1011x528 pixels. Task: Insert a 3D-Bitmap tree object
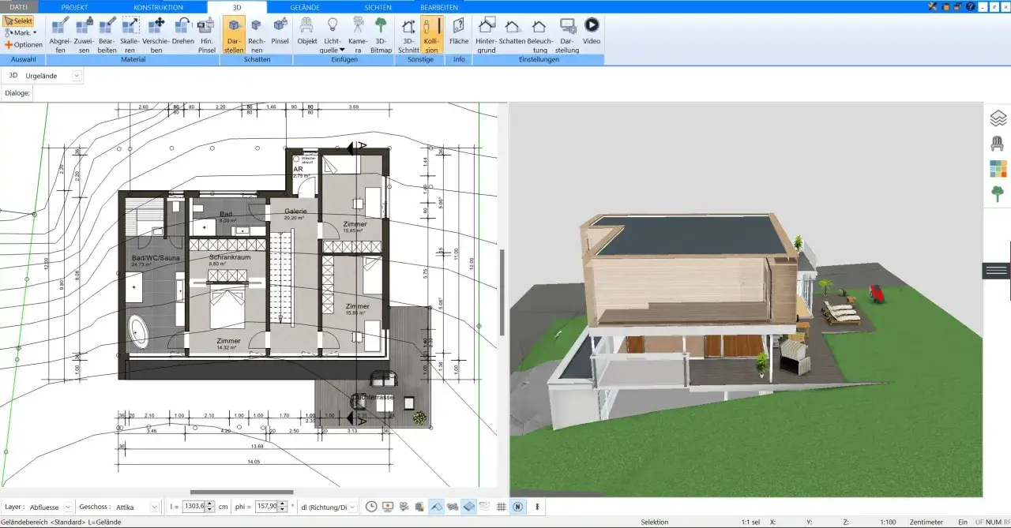(x=381, y=35)
